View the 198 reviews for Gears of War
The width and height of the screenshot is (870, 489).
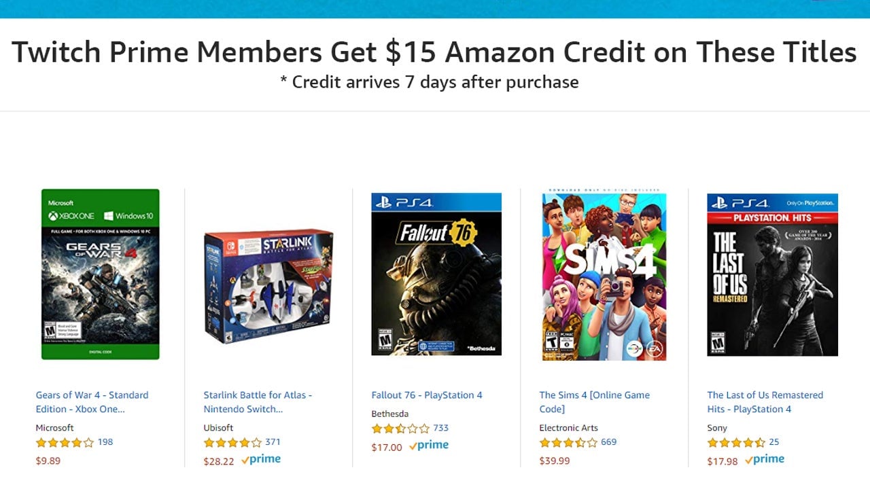105,442
